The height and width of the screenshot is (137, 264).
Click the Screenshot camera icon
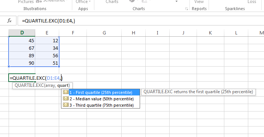pyautogui.click(x=39, y=1)
